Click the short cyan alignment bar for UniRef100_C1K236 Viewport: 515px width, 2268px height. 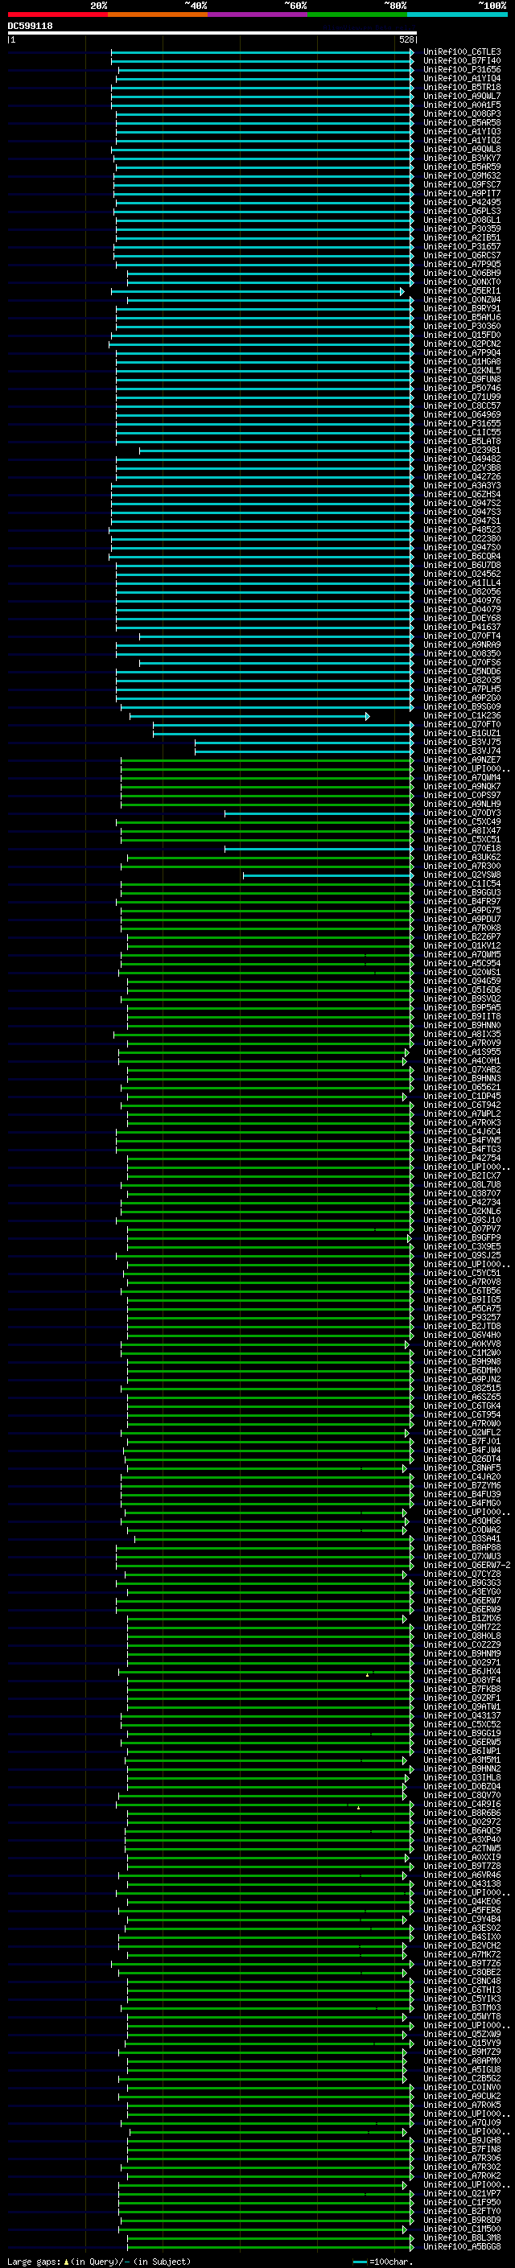(x=250, y=717)
